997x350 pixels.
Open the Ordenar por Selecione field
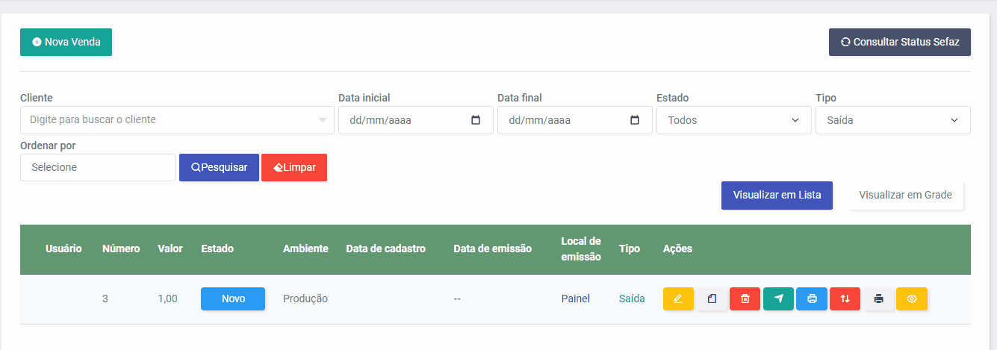click(98, 167)
